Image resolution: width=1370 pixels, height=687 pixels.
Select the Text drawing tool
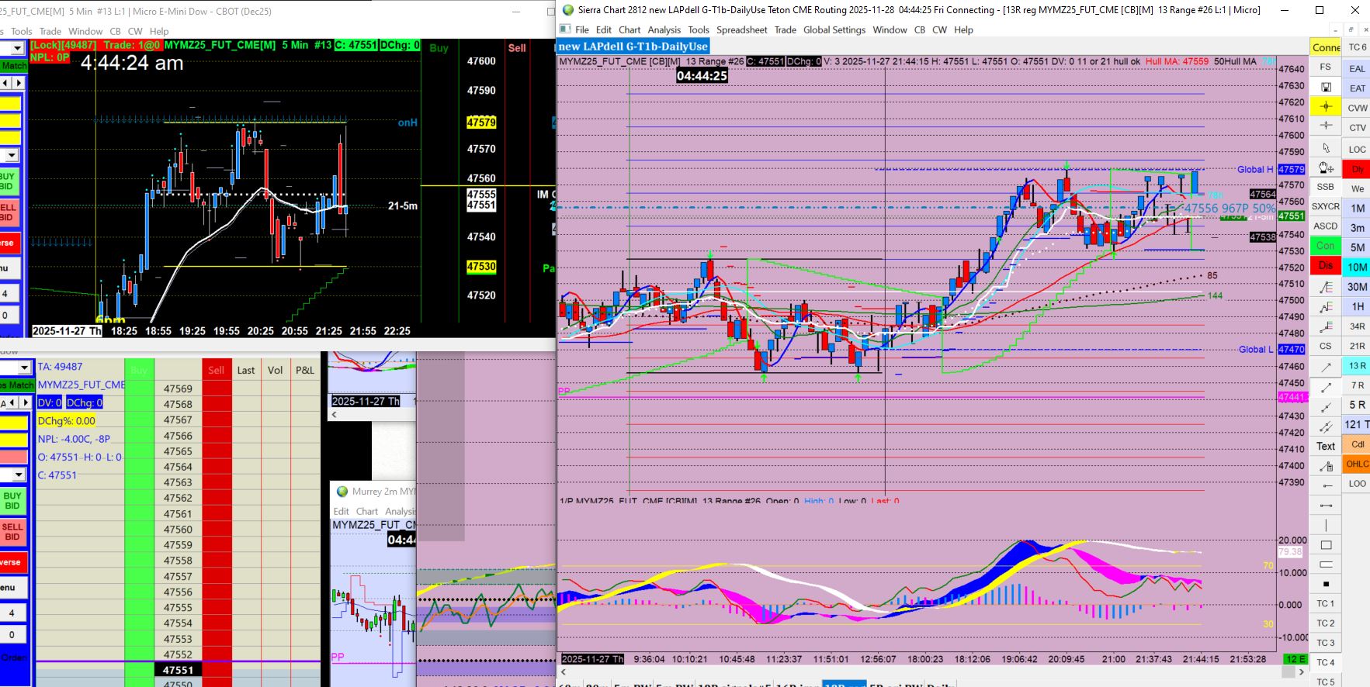point(1326,446)
